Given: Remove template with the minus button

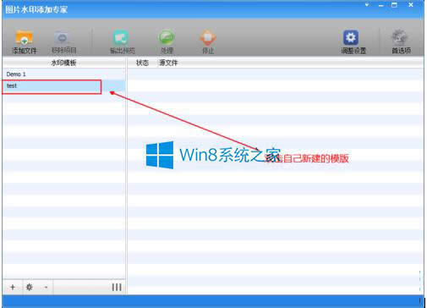Looking at the screenshot, I should pos(46,288).
